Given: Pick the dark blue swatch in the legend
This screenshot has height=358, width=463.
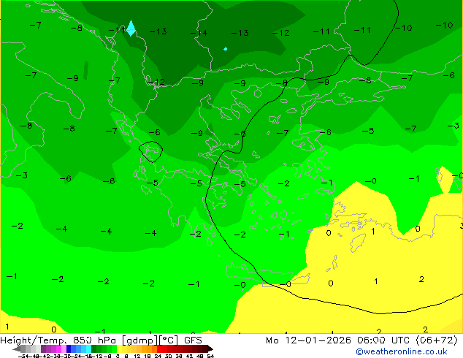Looking at the screenshot, I should click(x=69, y=349).
